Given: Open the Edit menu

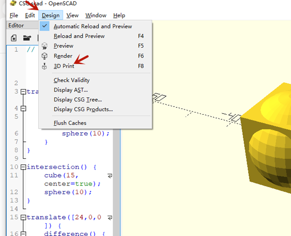Looking at the screenshot, I should (30, 16).
